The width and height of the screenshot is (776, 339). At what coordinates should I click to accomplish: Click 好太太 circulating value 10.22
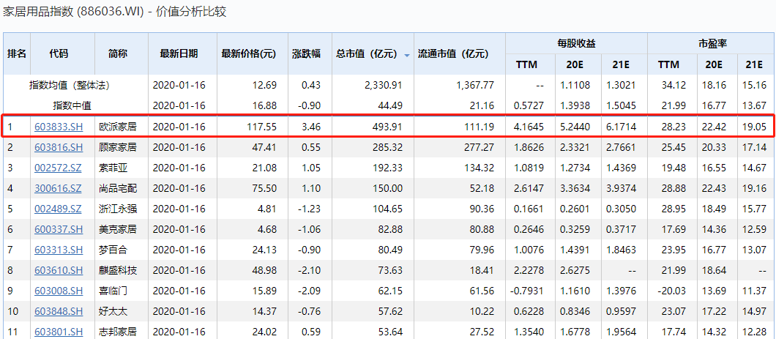[482, 311]
